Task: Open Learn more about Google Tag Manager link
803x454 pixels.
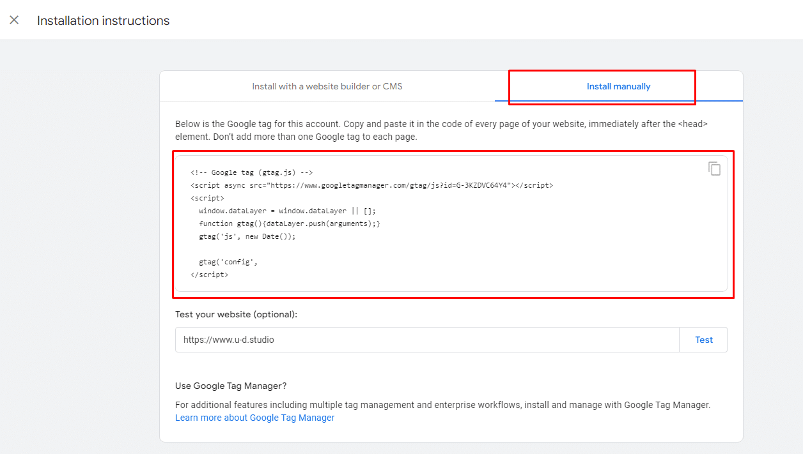Action: click(x=255, y=418)
